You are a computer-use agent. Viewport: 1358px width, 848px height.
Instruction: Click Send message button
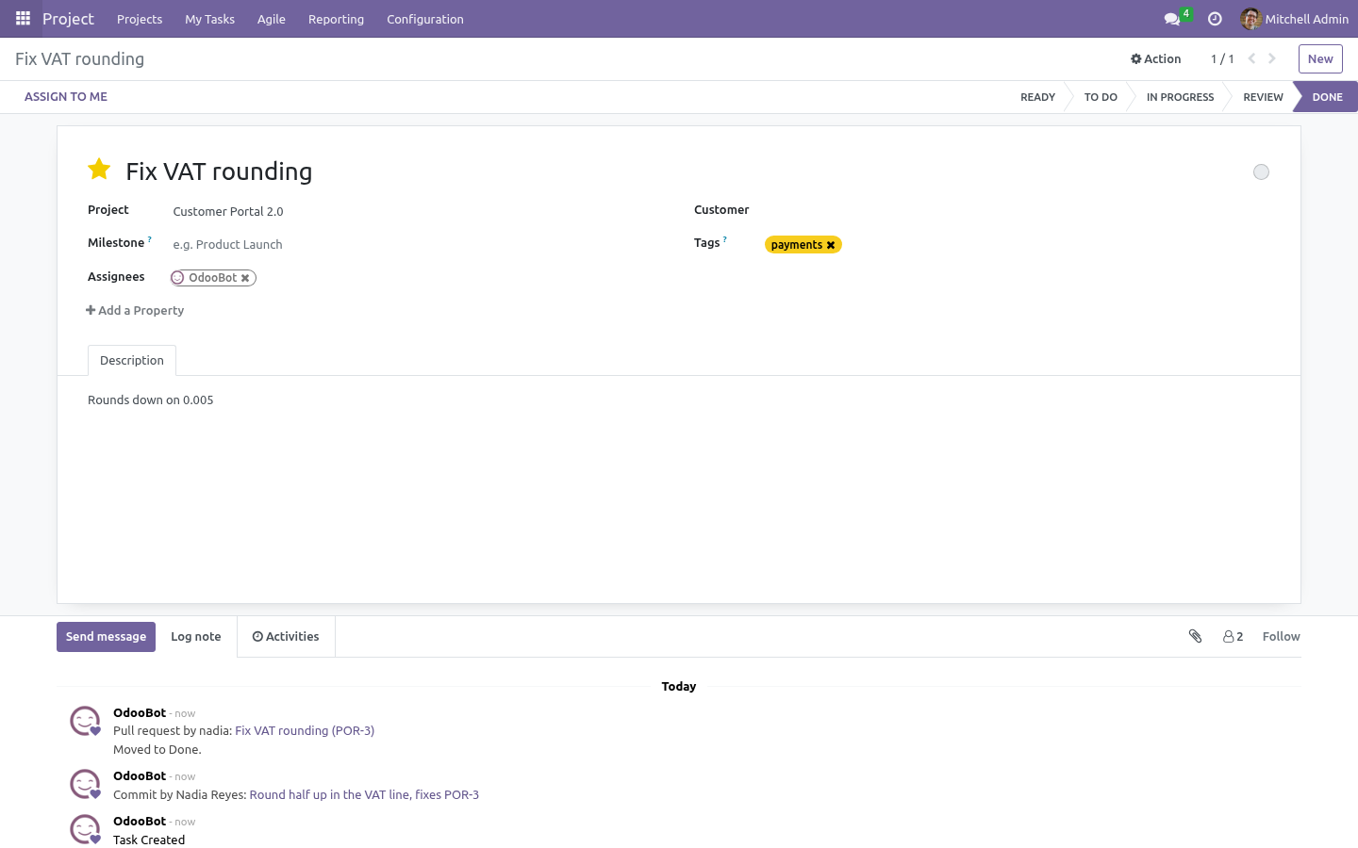coord(106,637)
